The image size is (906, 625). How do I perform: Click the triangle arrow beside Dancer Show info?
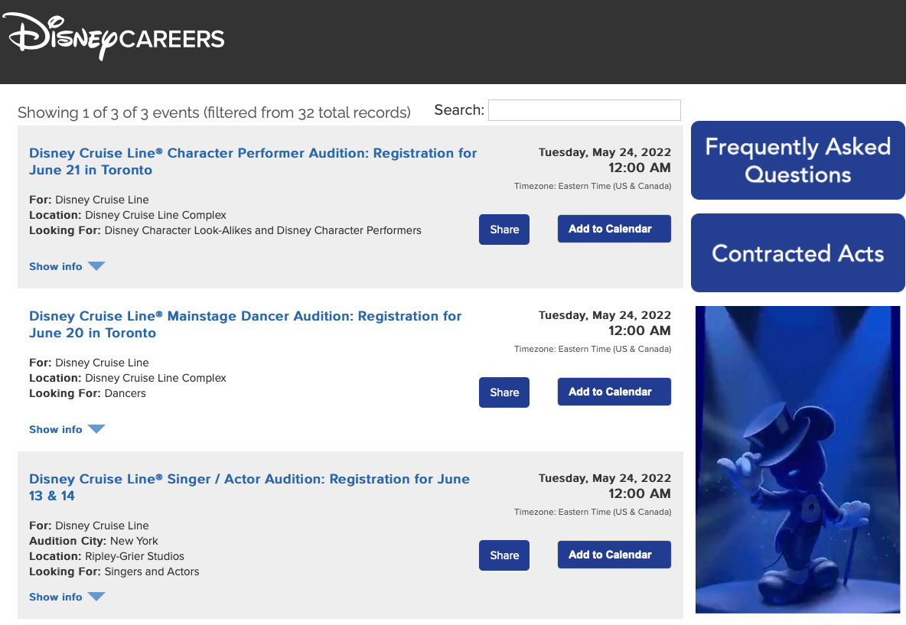click(x=96, y=428)
